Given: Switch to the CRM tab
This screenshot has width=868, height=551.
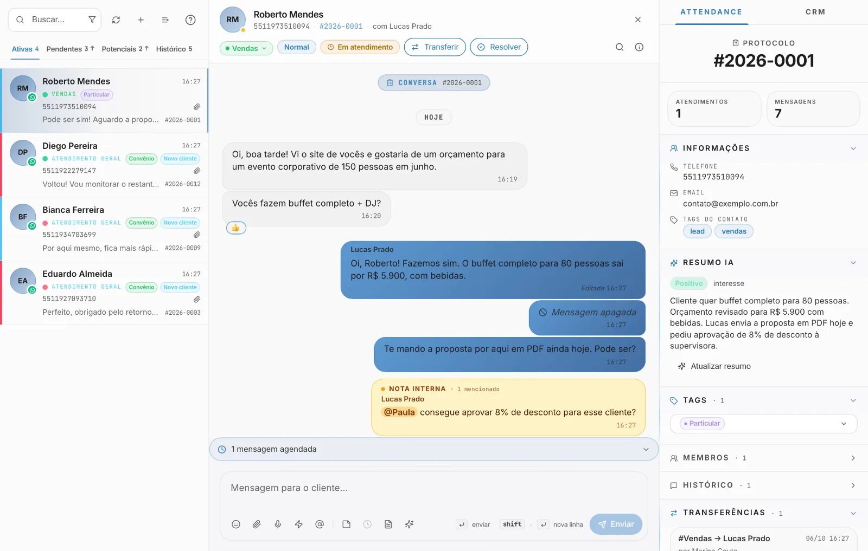Looking at the screenshot, I should pos(815,12).
